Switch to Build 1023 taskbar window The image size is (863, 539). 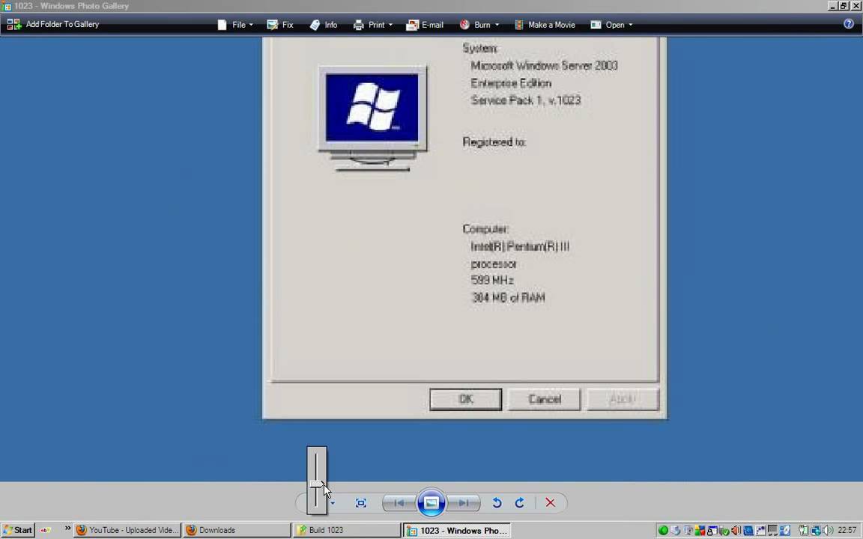click(x=347, y=530)
